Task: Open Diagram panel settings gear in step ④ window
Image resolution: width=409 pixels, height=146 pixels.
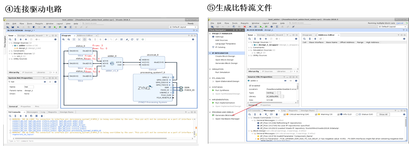Action: point(193,39)
